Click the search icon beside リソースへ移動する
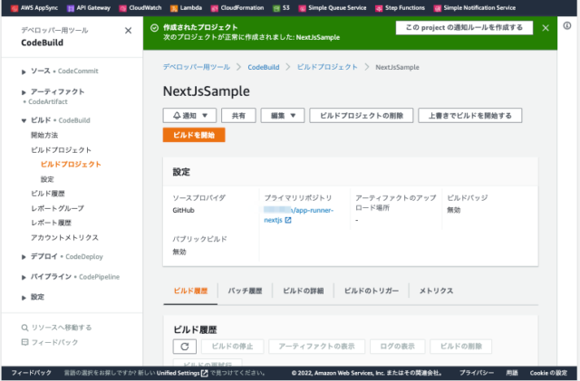Image resolution: width=580 pixels, height=381 pixels. [24, 328]
